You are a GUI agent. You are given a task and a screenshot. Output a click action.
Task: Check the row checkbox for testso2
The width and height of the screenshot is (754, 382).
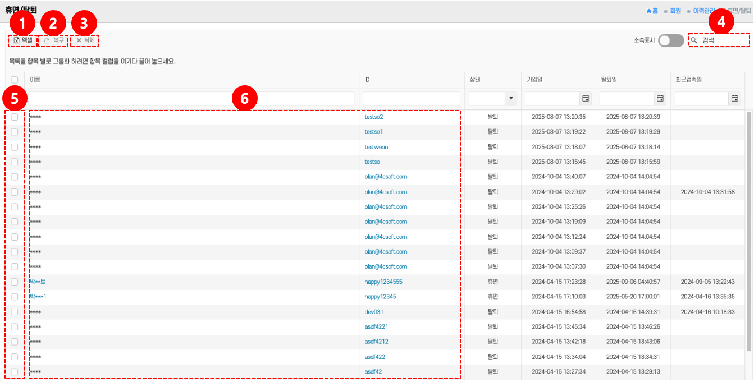[15, 117]
